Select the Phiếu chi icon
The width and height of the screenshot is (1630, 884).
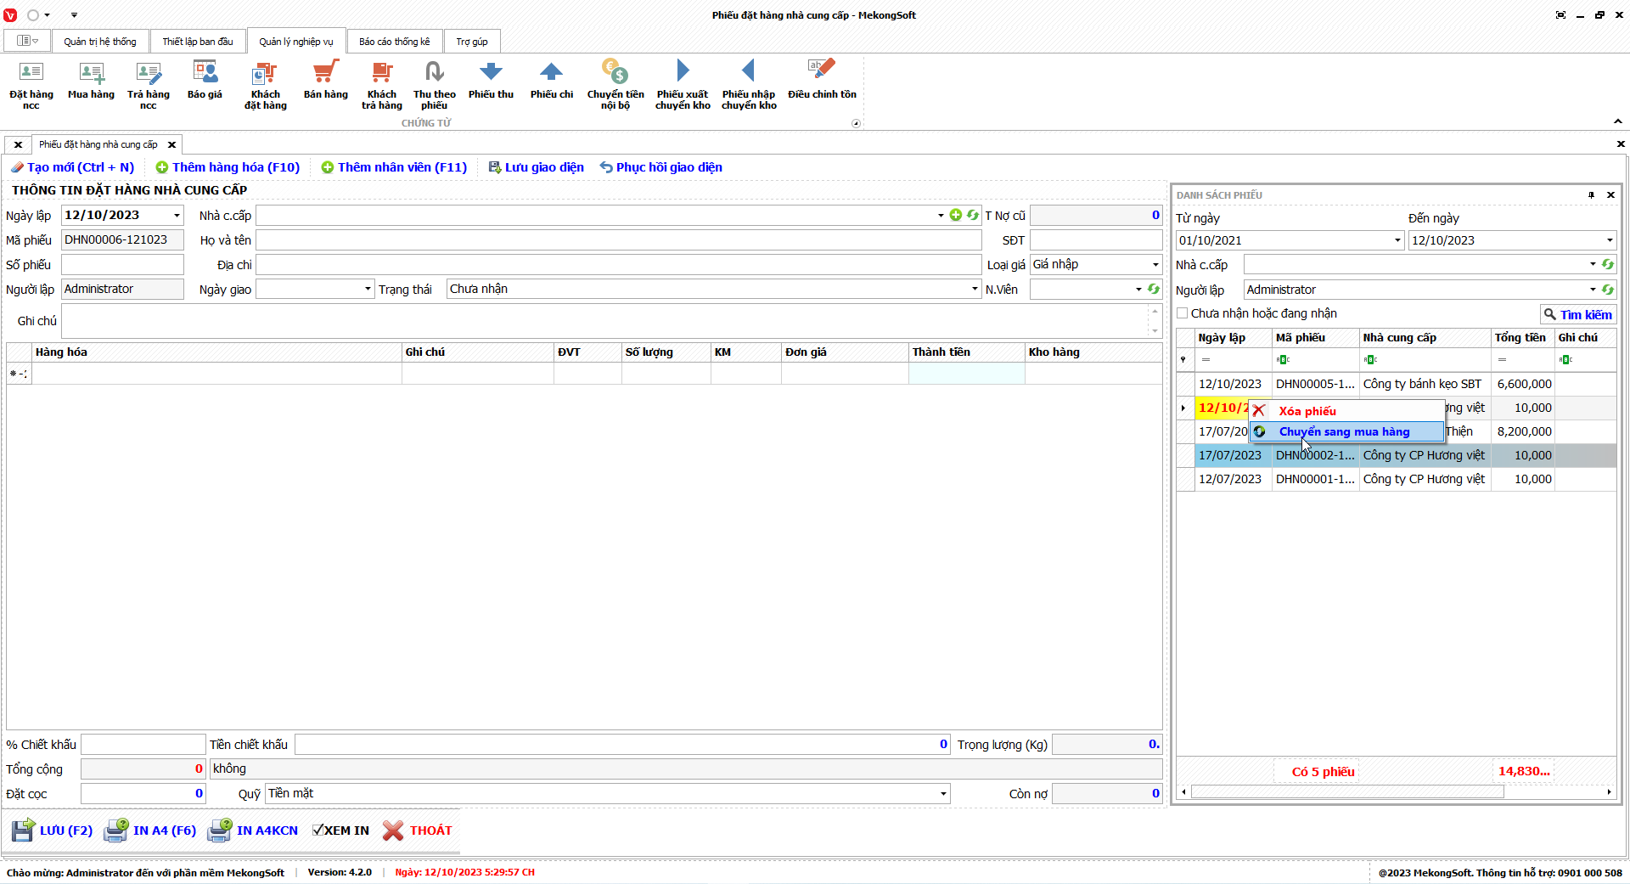(551, 82)
